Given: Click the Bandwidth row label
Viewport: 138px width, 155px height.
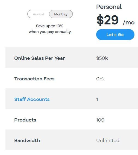Looking at the screenshot, I should tap(27, 140).
